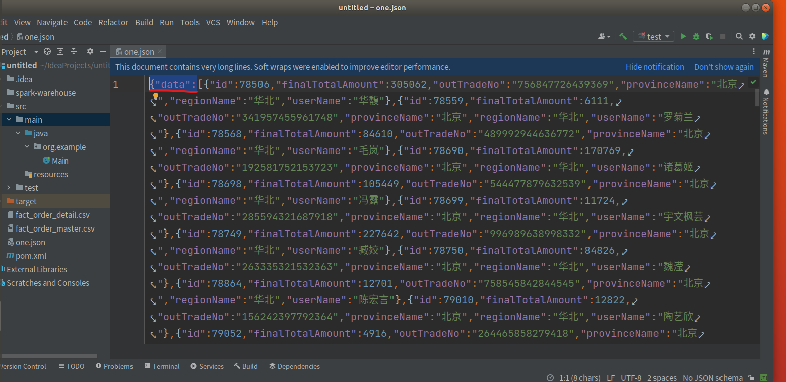This screenshot has height=382, width=786.
Task: Open the View menu
Action: 22,22
